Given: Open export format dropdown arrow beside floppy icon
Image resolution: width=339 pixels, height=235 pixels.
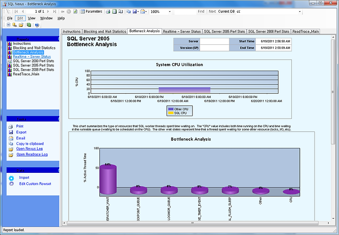Looking at the screenshot, I should [x=138, y=12].
